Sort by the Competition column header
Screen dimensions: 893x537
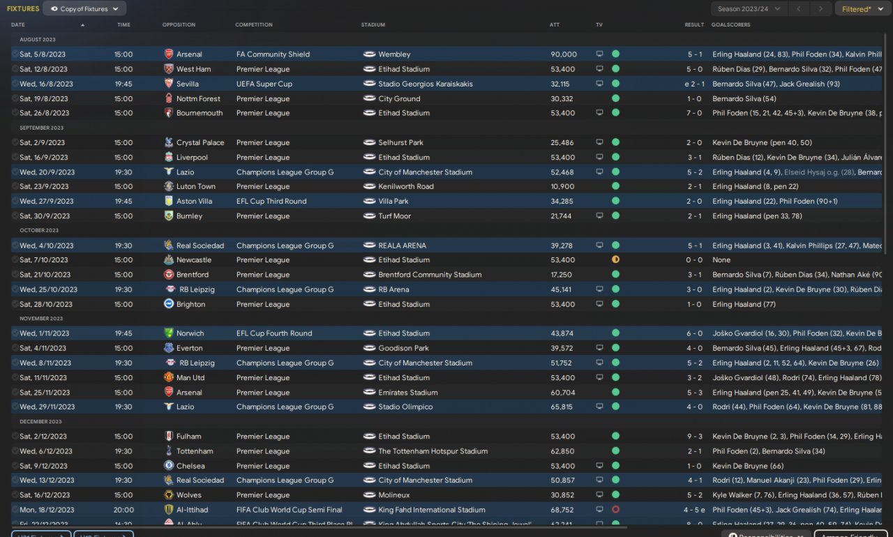[x=254, y=25]
